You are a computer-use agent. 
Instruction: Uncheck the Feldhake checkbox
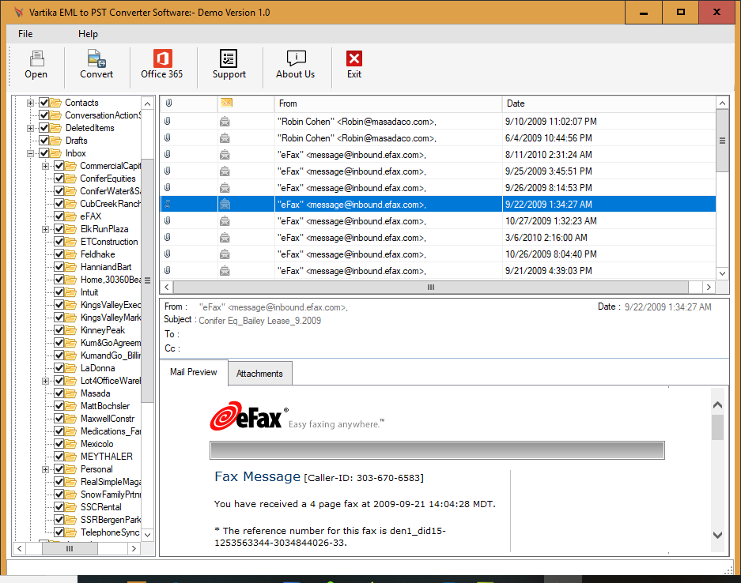tap(59, 254)
